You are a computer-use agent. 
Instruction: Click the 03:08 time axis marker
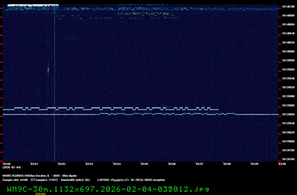point(227,163)
